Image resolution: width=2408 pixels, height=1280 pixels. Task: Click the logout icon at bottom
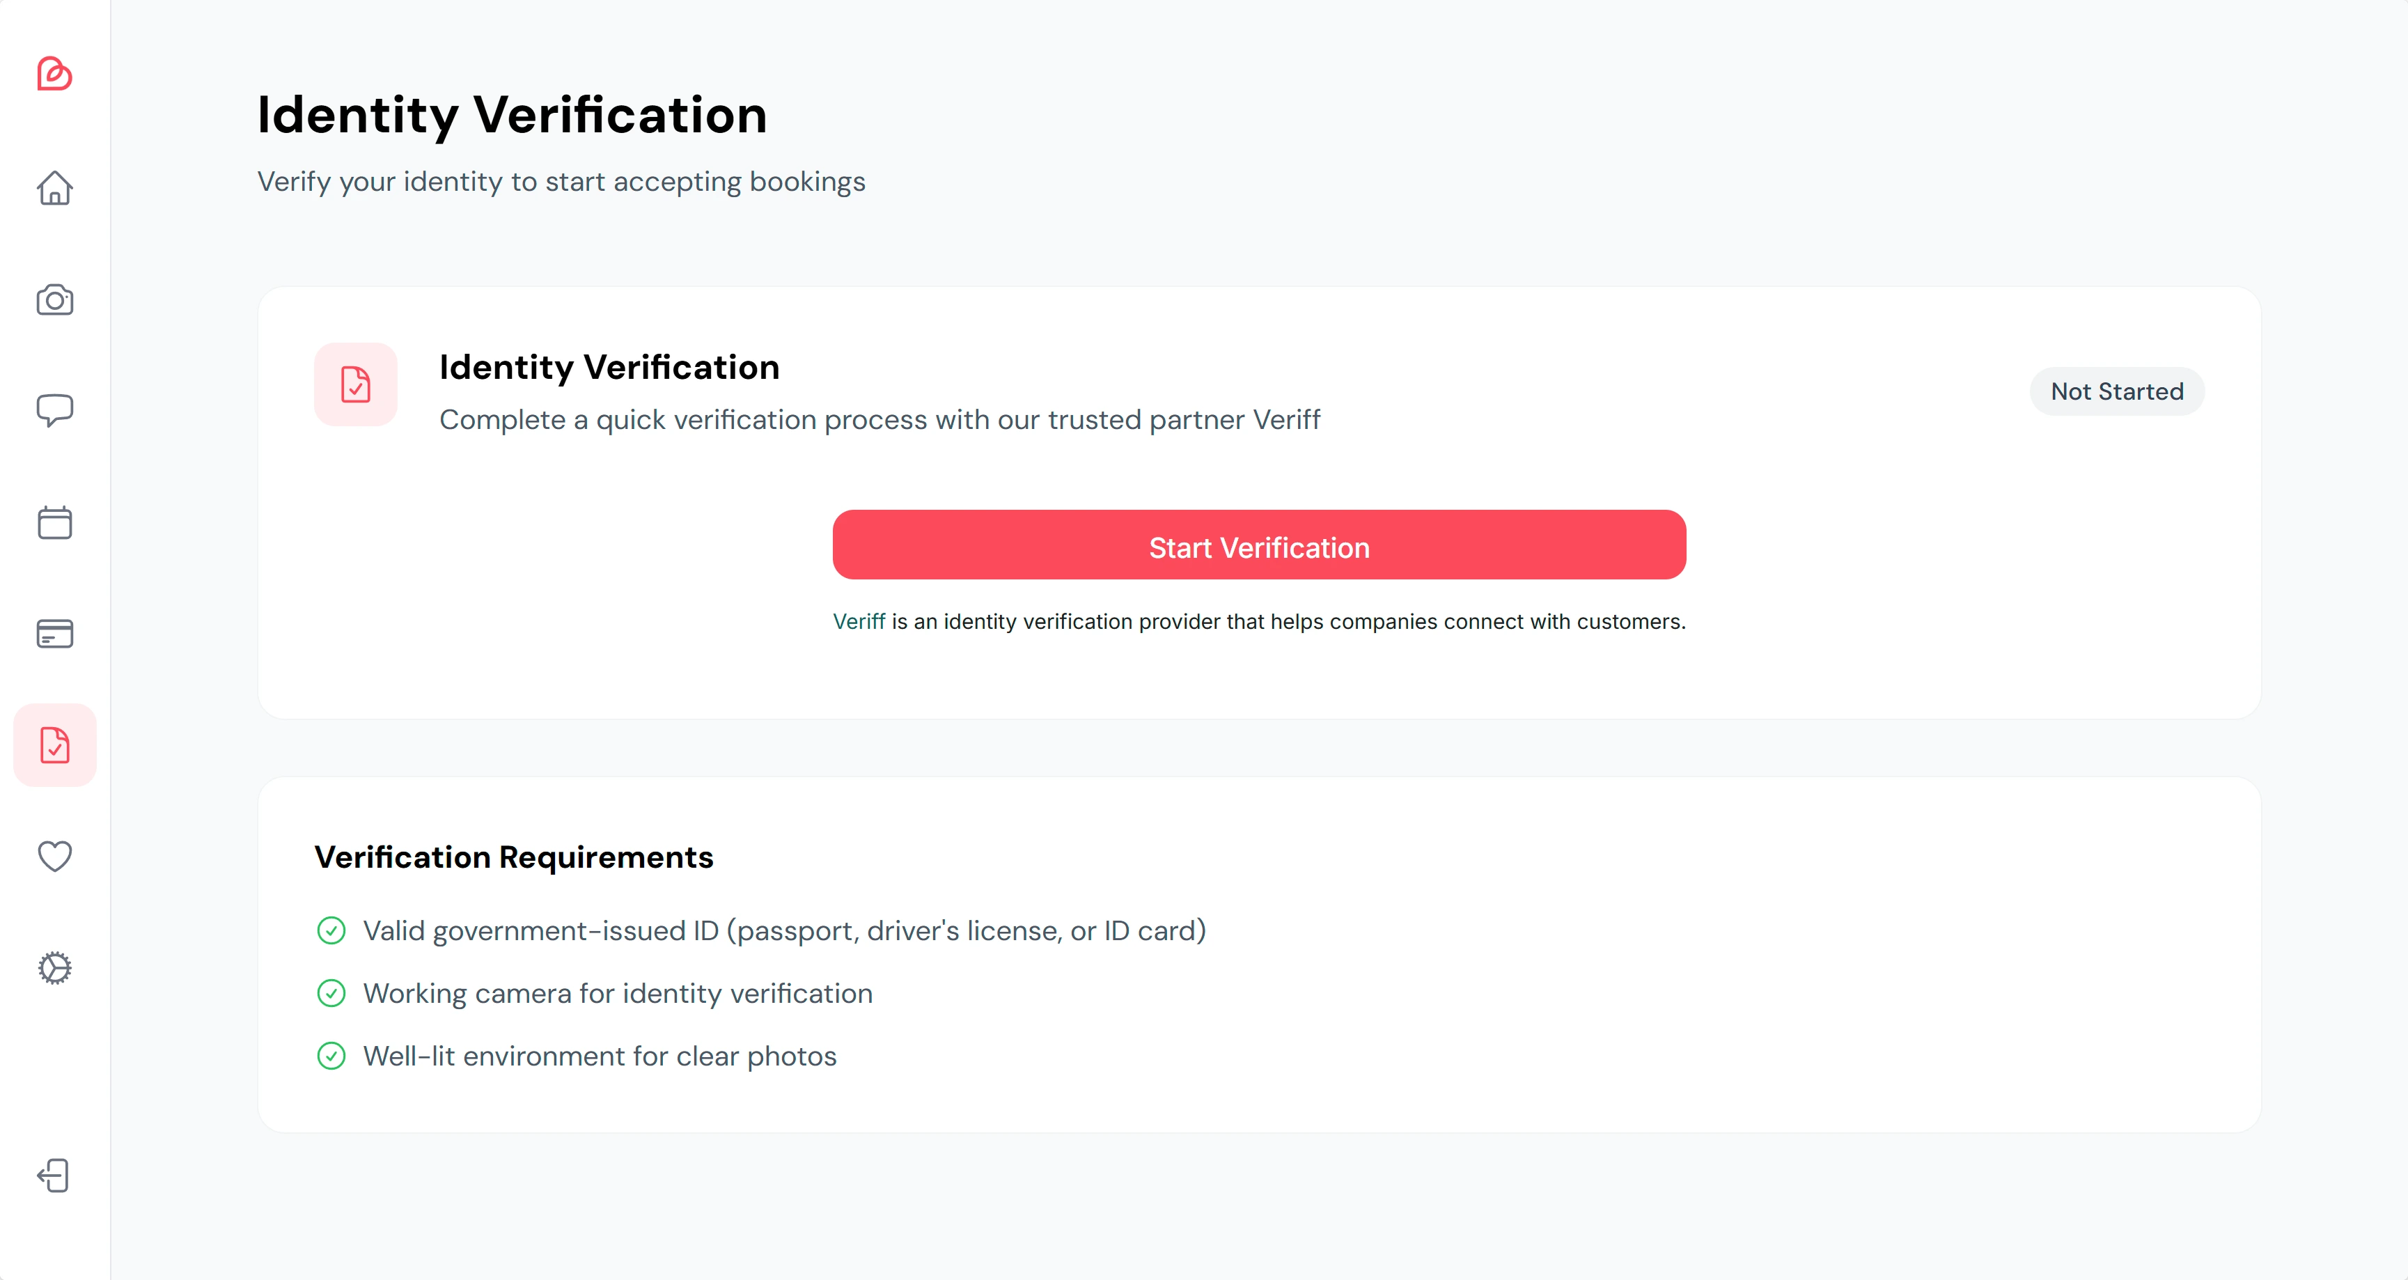[54, 1176]
